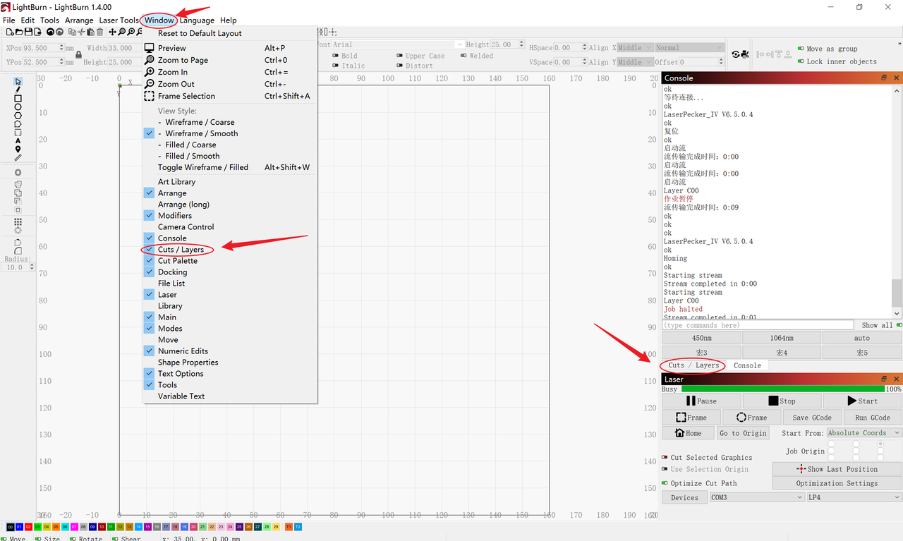Screen dimensions: 903x541
Task: Click the console command input field
Action: [x=758, y=325]
